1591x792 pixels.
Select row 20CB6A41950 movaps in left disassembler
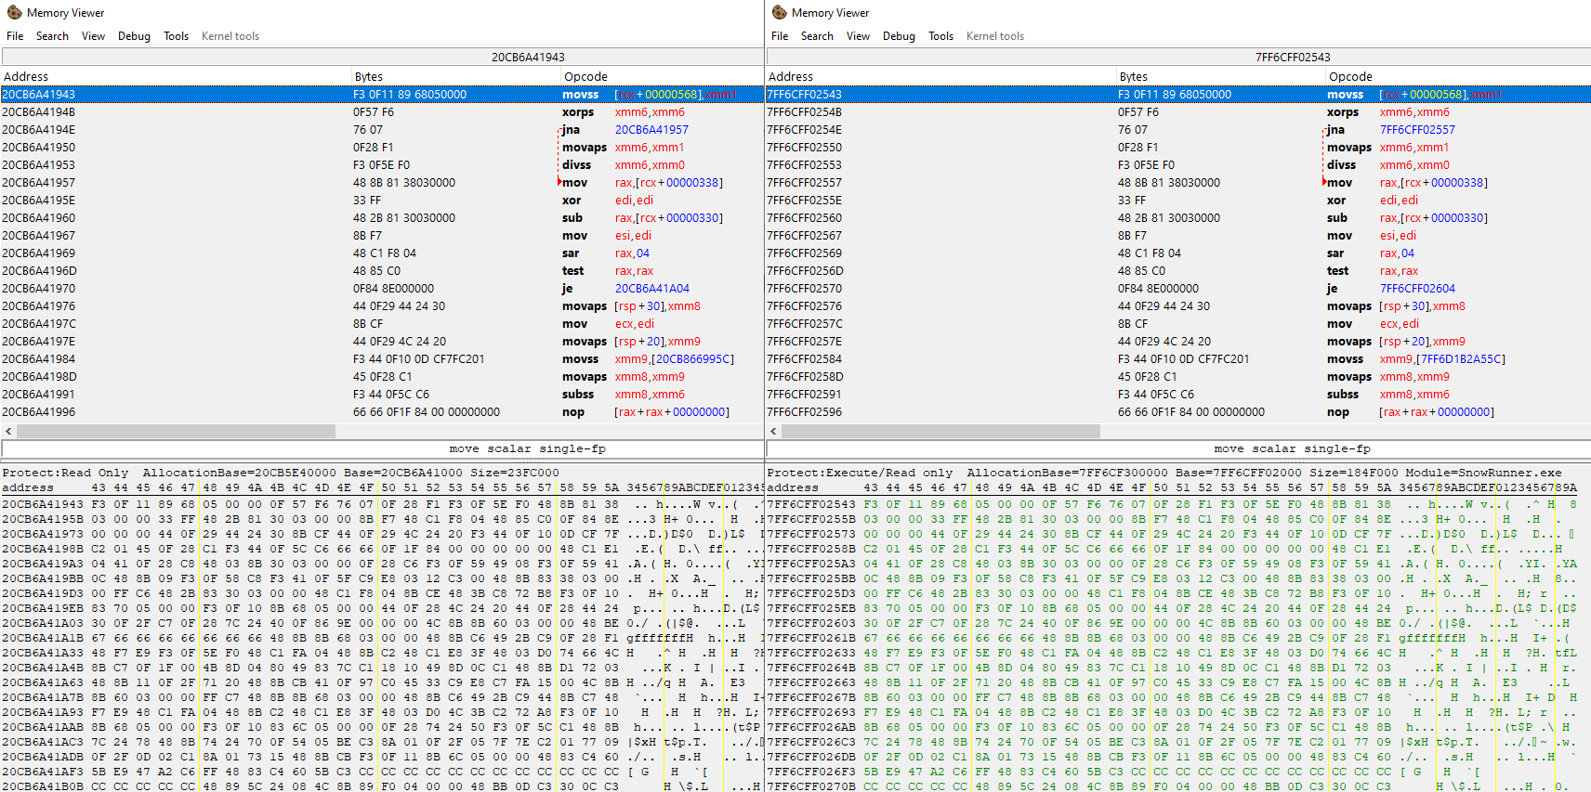click(381, 147)
